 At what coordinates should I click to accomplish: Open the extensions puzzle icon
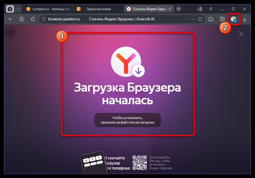[211, 19]
